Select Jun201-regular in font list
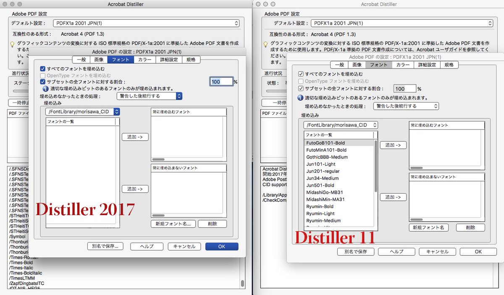This screenshot has width=504, height=295. 339,171
